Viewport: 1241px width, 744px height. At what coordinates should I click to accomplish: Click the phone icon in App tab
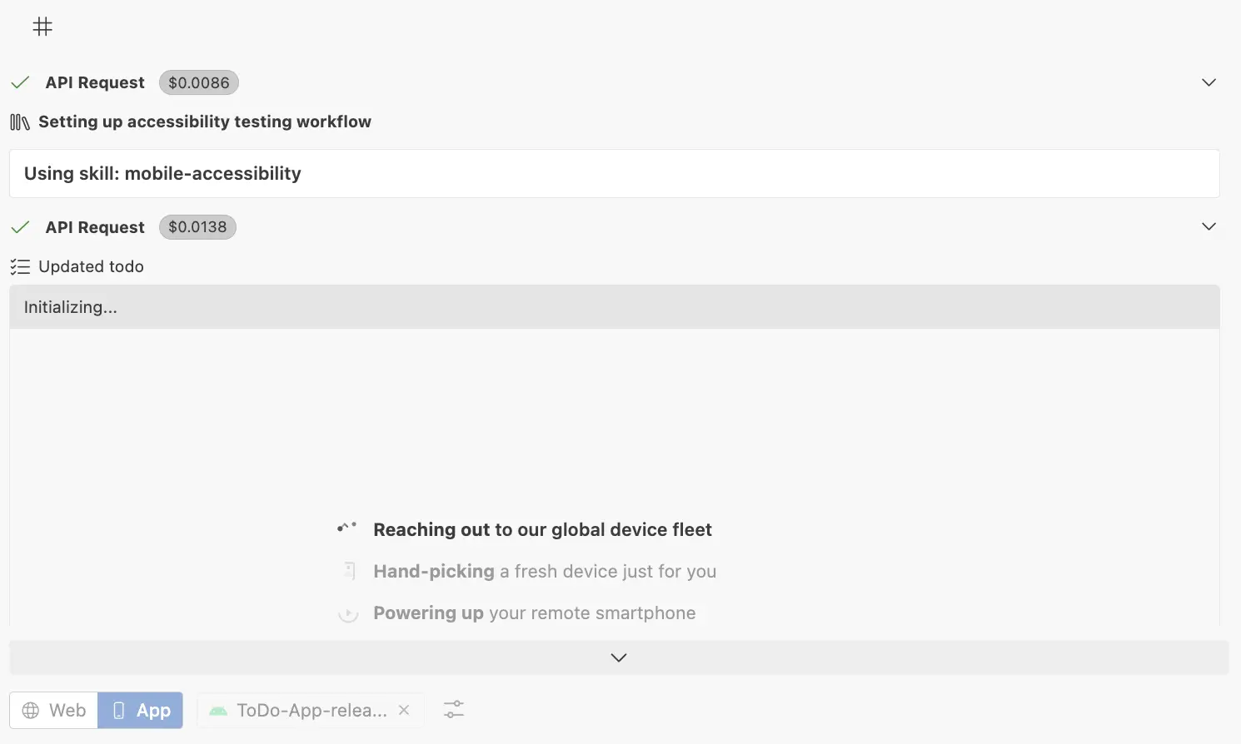pos(118,710)
